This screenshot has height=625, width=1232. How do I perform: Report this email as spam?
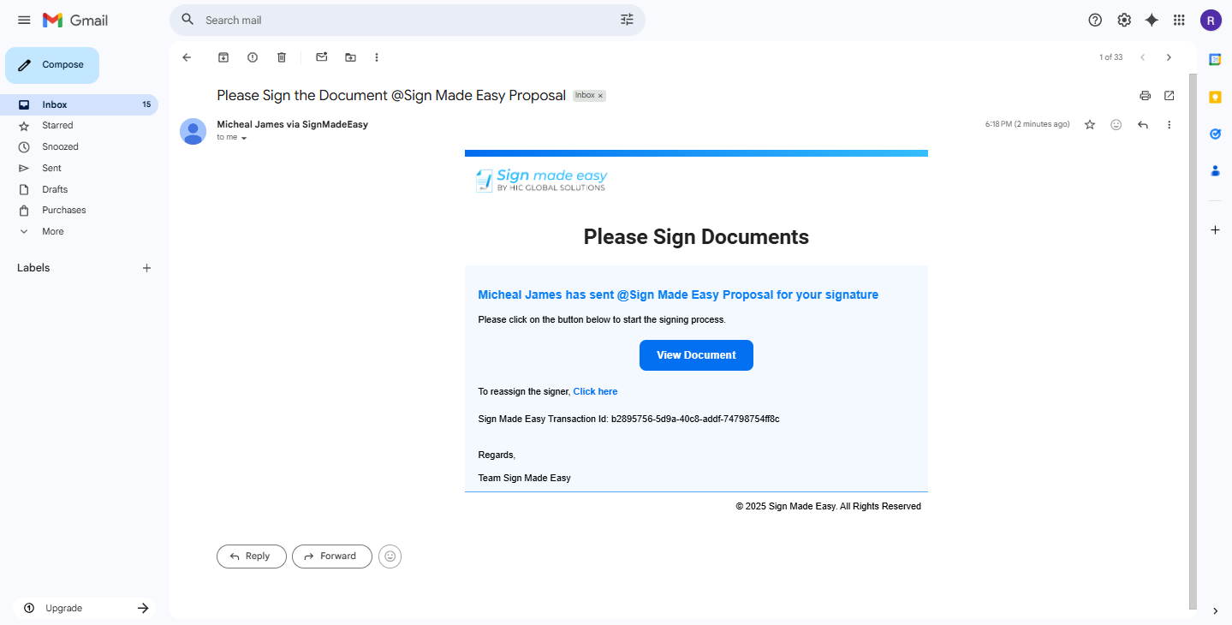click(x=253, y=57)
